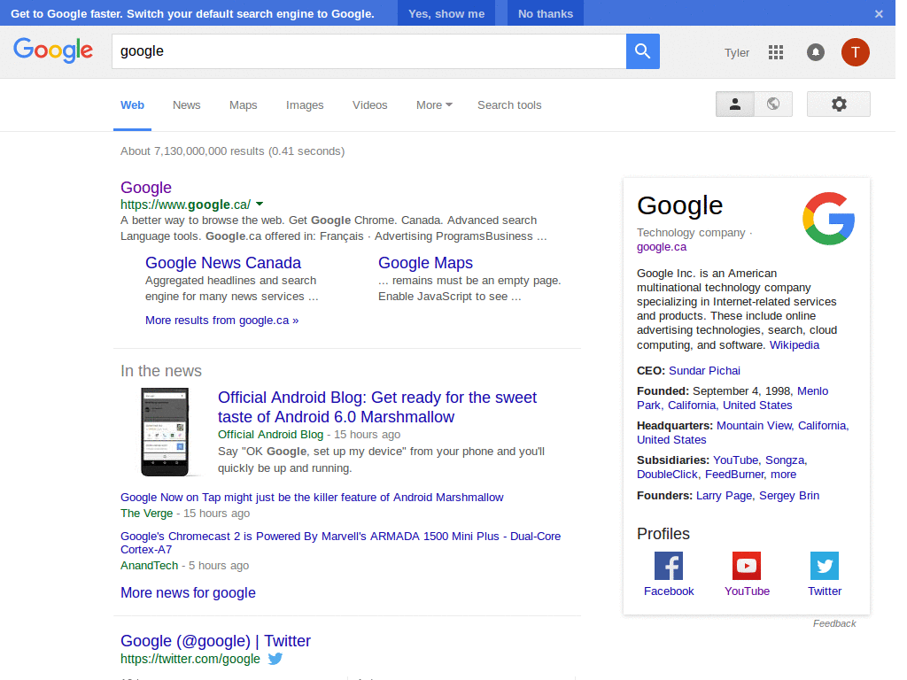The height and width of the screenshot is (680, 907).
Task: Expand the More search categories dropdown
Action: point(434,105)
